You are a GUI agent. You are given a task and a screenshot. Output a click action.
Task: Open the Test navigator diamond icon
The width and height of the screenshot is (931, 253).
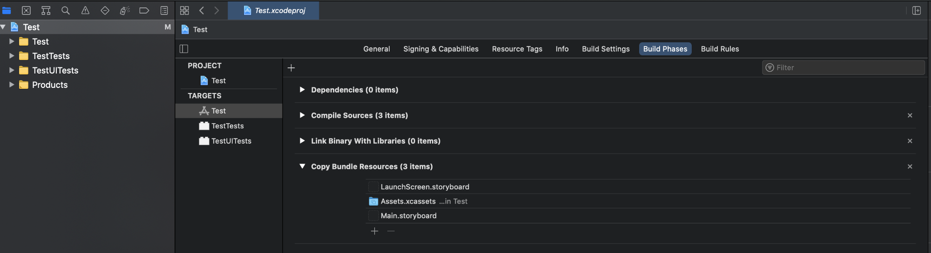pyautogui.click(x=105, y=10)
